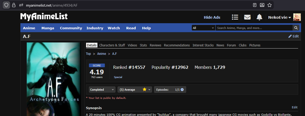Toggle reader view icon in address bar
The image size is (305, 116).
click(255, 5)
